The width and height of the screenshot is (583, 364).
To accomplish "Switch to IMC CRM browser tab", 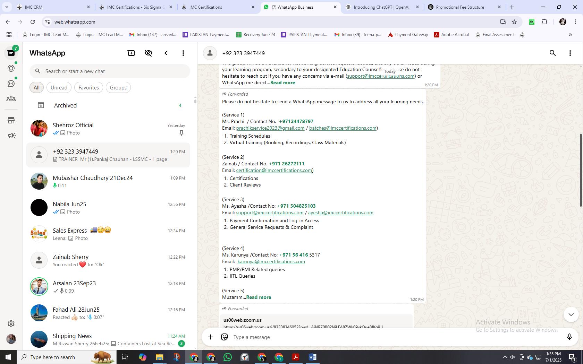I will (54, 7).
